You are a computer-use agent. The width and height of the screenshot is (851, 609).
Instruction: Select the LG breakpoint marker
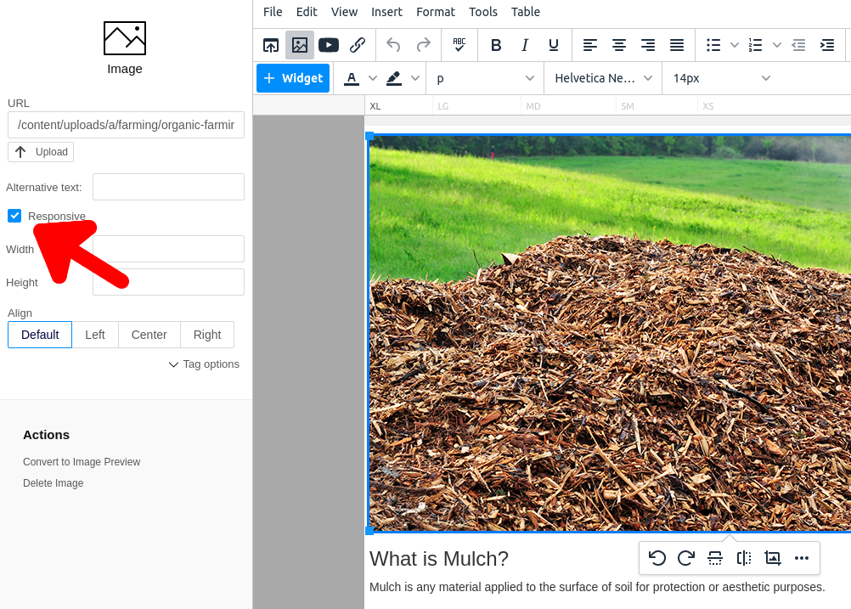pyautogui.click(x=442, y=106)
